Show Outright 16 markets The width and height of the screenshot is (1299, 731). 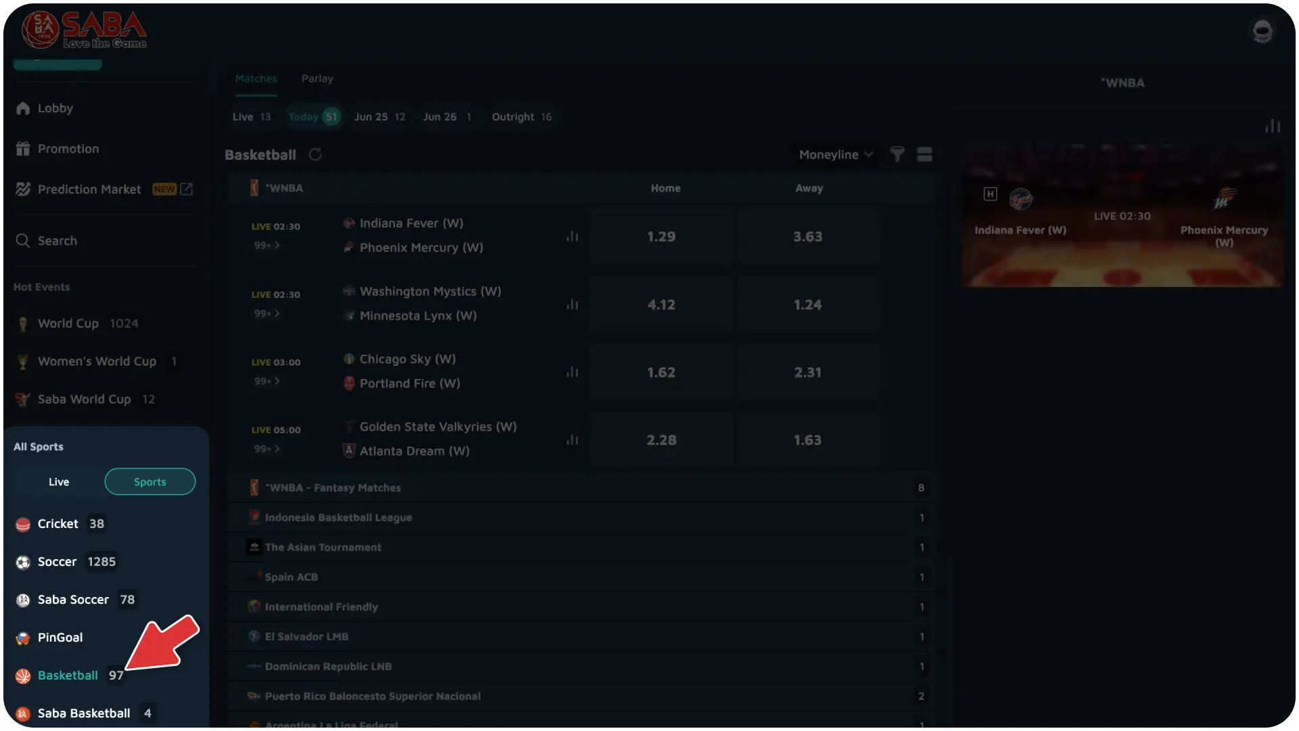coord(522,117)
